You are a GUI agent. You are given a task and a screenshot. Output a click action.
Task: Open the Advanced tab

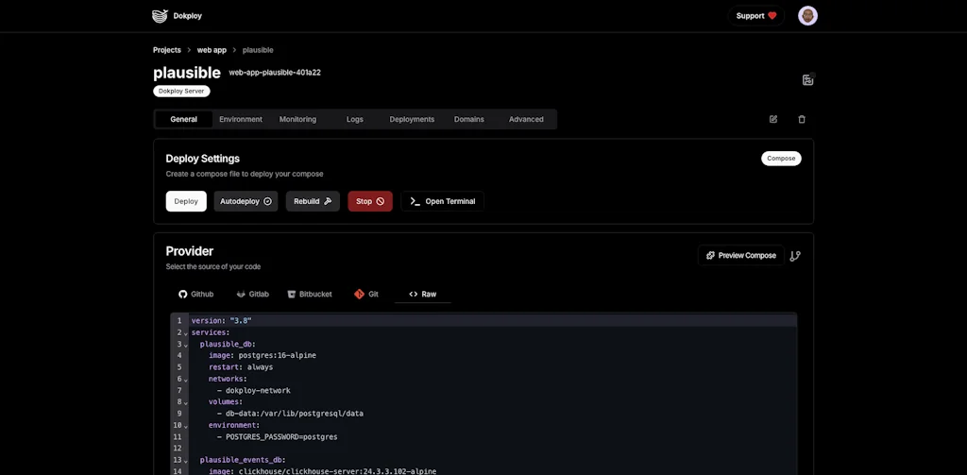(526, 119)
